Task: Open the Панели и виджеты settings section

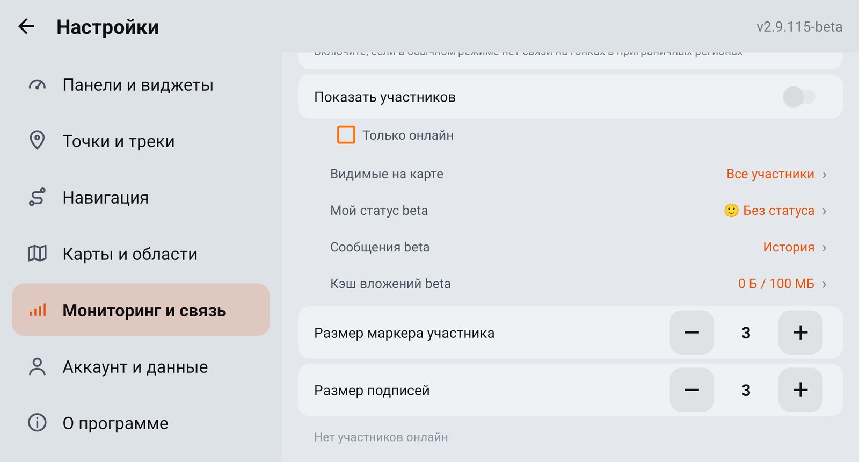Action: pyautogui.click(x=141, y=85)
